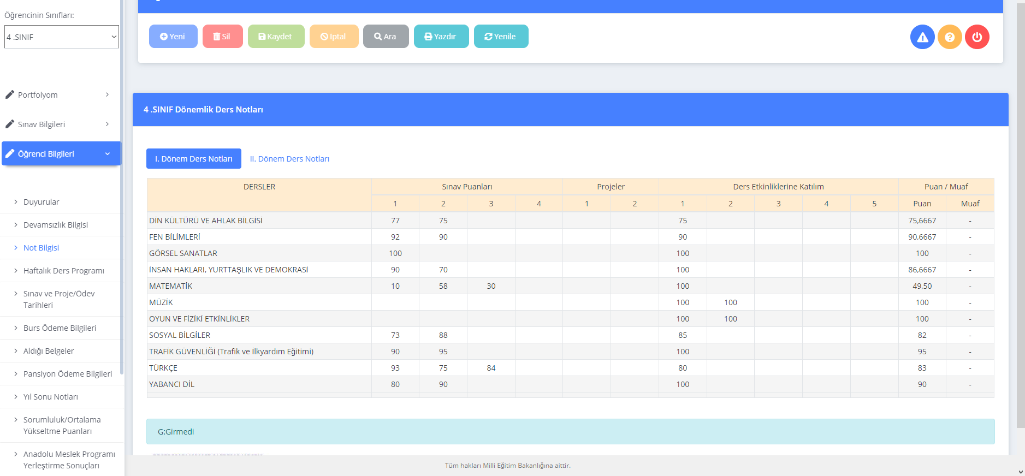The height and width of the screenshot is (476, 1025).
Task: Click the DİN KÜLTÜRÜ score 75,6667
Action: click(922, 221)
